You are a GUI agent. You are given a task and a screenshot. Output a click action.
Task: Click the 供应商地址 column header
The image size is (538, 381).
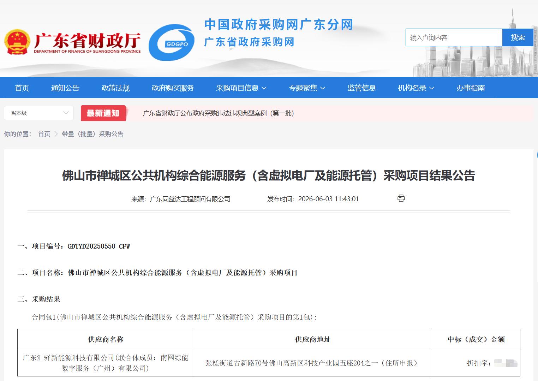tap(313, 339)
